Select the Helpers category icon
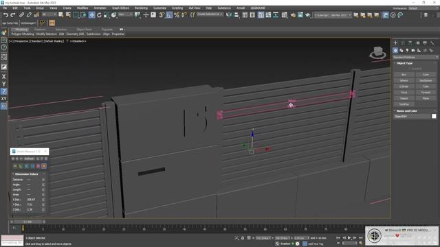This screenshot has width=440, height=247. click(419, 50)
